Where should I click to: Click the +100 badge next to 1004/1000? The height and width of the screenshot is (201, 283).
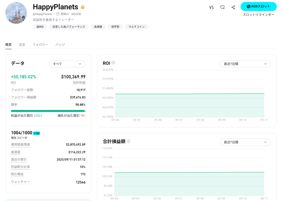36,133
